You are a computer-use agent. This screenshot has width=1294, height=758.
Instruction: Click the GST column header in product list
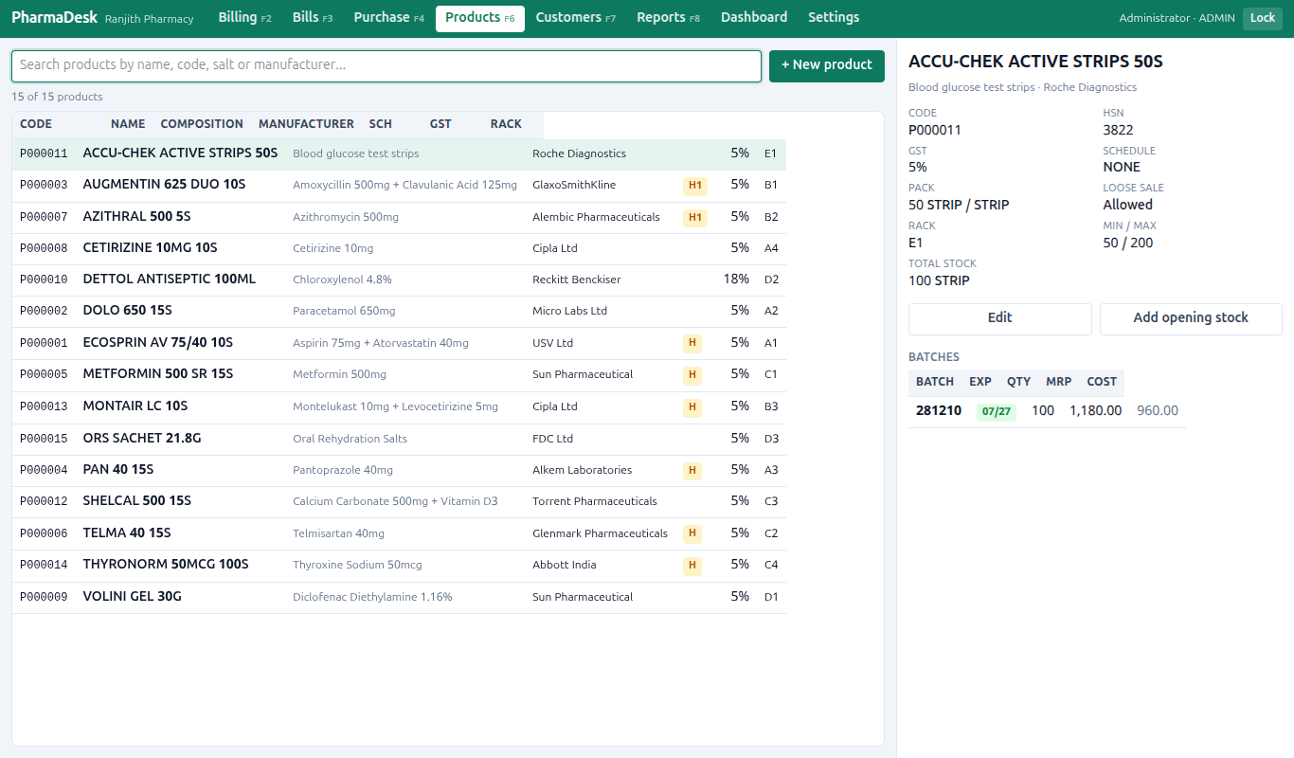click(440, 124)
